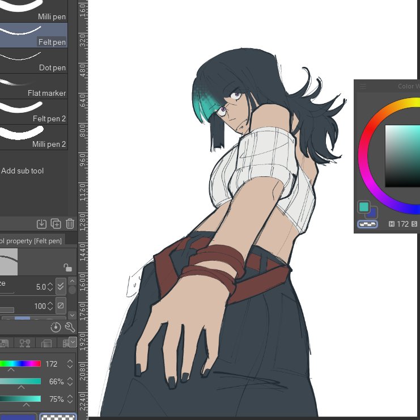Switch to the intermediate color tab
The height and width of the screenshot is (420, 420).
pos(24,343)
